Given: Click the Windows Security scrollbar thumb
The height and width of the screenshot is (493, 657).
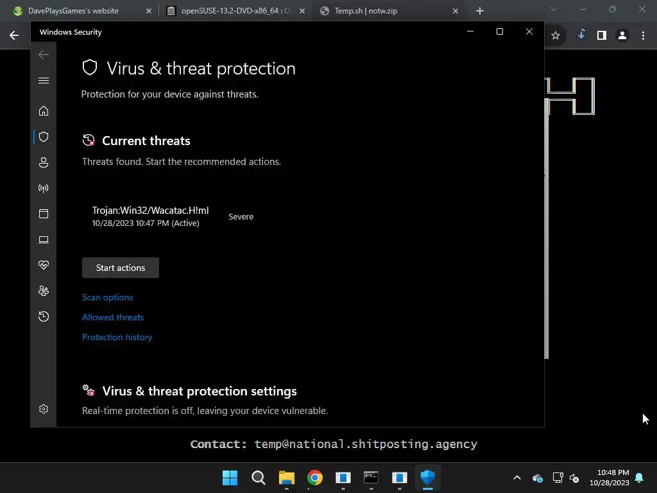Looking at the screenshot, I should (547, 229).
